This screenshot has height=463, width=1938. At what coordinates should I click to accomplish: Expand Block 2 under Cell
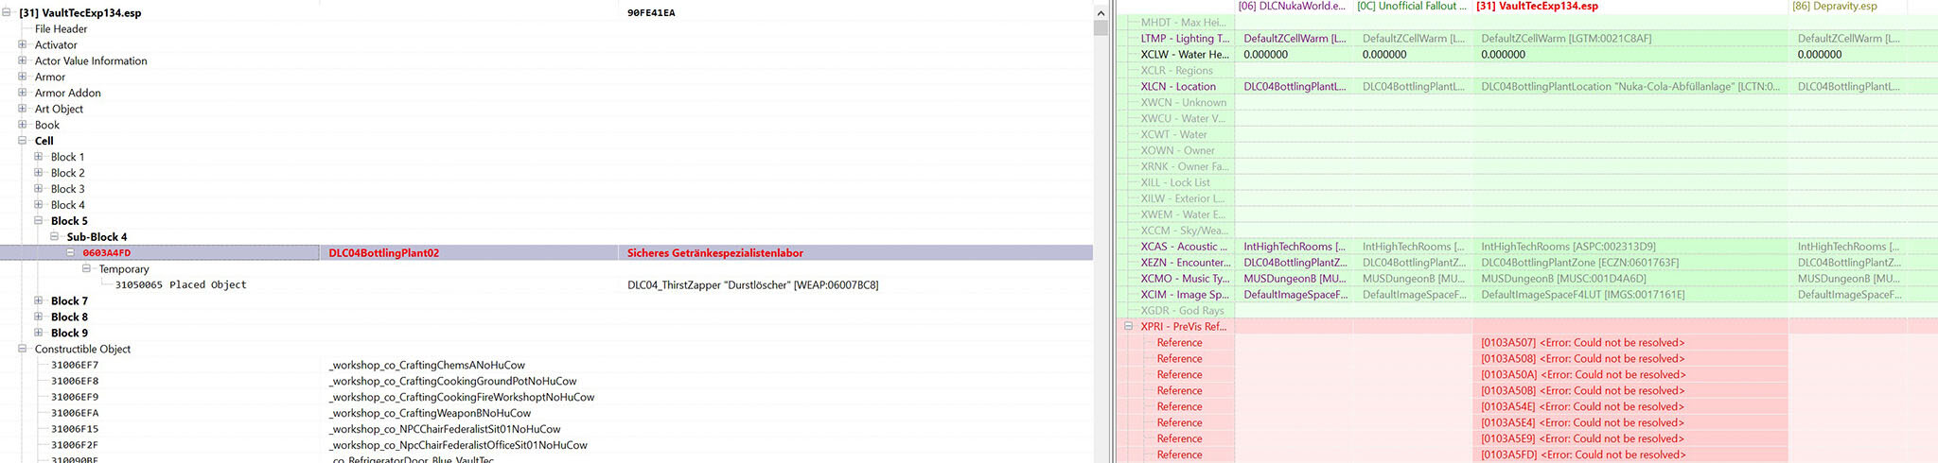click(39, 173)
